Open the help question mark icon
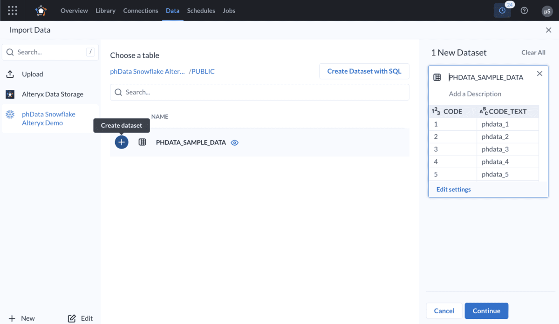The width and height of the screenshot is (559, 324). click(524, 10)
